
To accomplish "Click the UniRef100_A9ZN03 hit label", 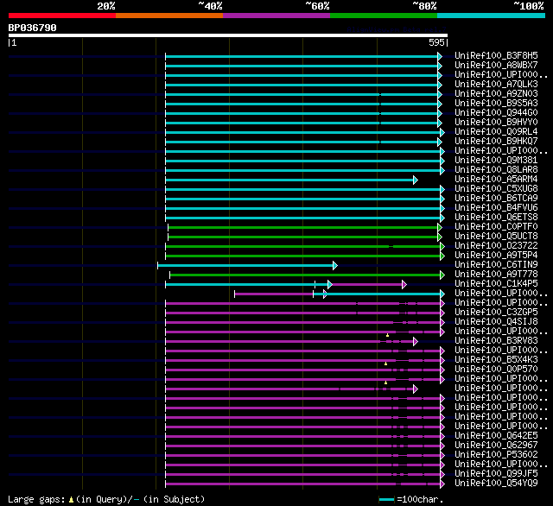I will coord(496,94).
